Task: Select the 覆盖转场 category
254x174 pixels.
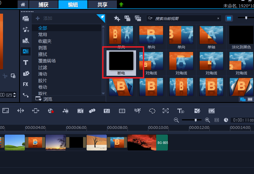Action: (47, 61)
